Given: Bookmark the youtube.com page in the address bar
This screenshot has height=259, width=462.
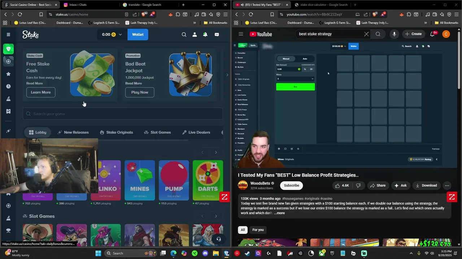Looking at the screenshot, I should (x=272, y=14).
